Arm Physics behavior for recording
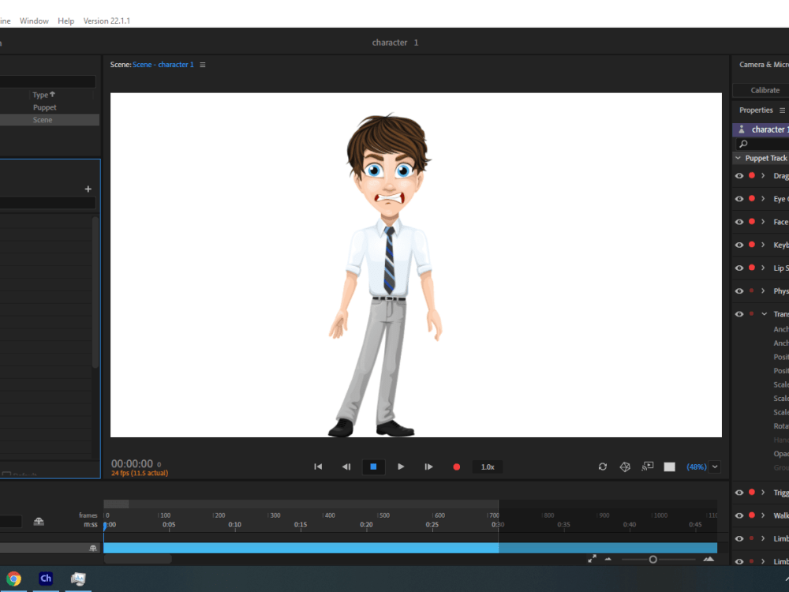Image resolution: width=789 pixels, height=592 pixels. pos(752,291)
